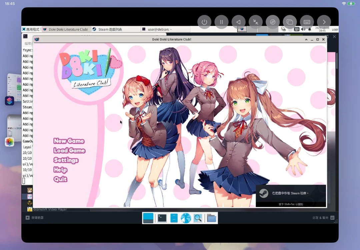Click the network plug tray icon
360x250 pixels.
coord(284,29)
